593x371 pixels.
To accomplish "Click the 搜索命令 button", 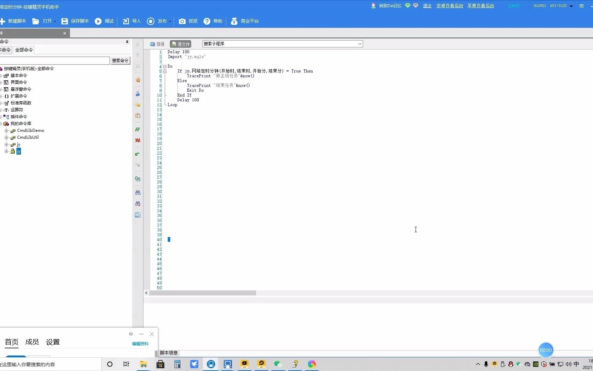I will (120, 60).
